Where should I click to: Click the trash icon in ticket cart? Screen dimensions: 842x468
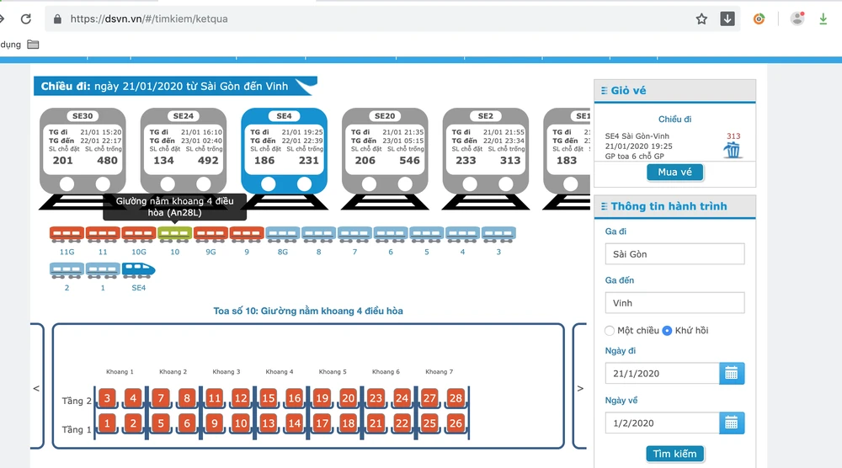click(733, 150)
